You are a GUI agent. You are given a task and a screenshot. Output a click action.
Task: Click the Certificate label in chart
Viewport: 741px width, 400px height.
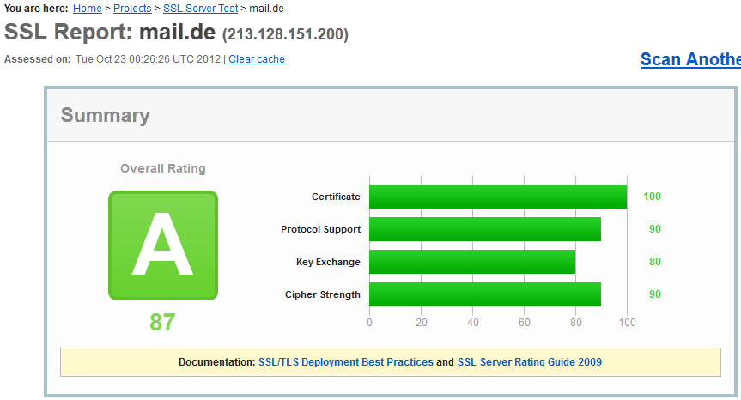click(x=336, y=197)
